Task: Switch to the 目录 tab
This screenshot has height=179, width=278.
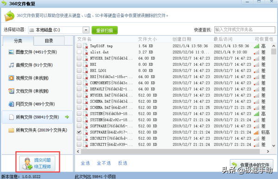Action: [49, 41]
